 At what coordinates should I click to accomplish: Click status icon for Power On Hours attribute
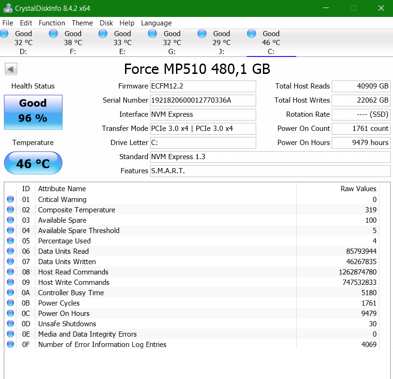10,313
